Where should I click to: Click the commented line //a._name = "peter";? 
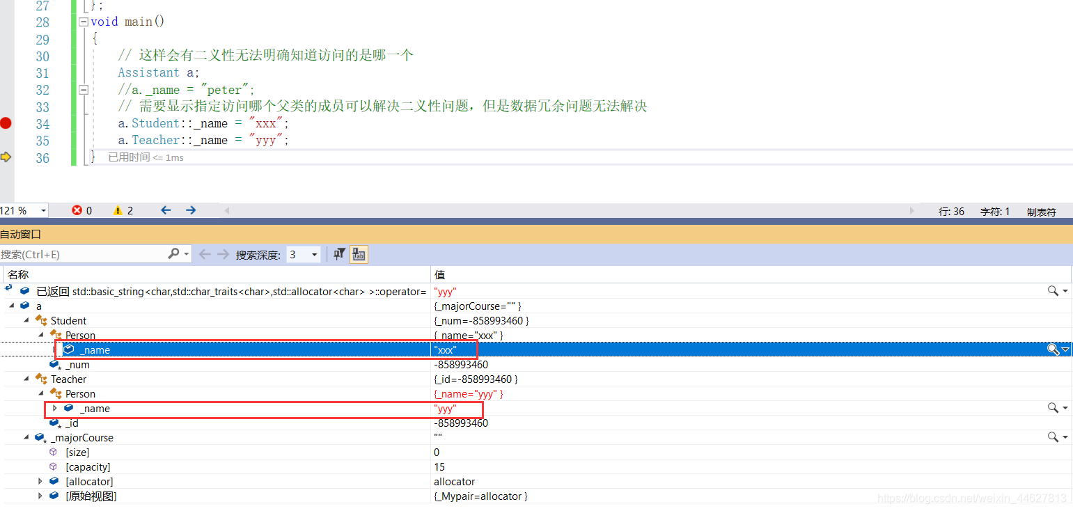(x=186, y=90)
